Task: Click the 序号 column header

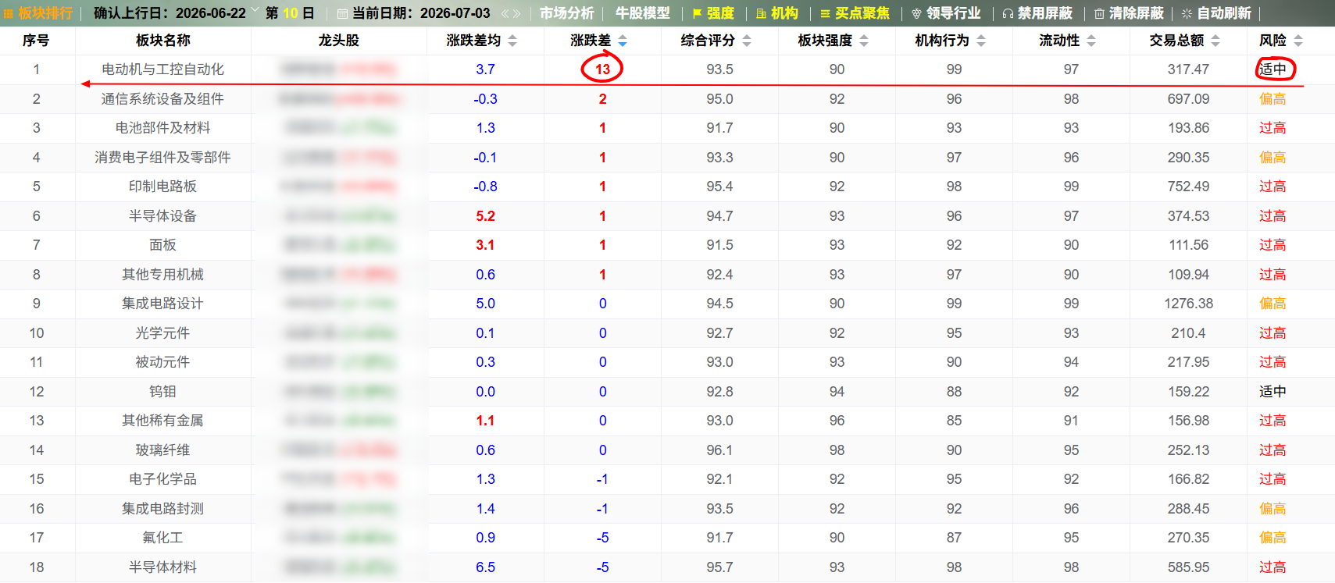Action: point(36,41)
